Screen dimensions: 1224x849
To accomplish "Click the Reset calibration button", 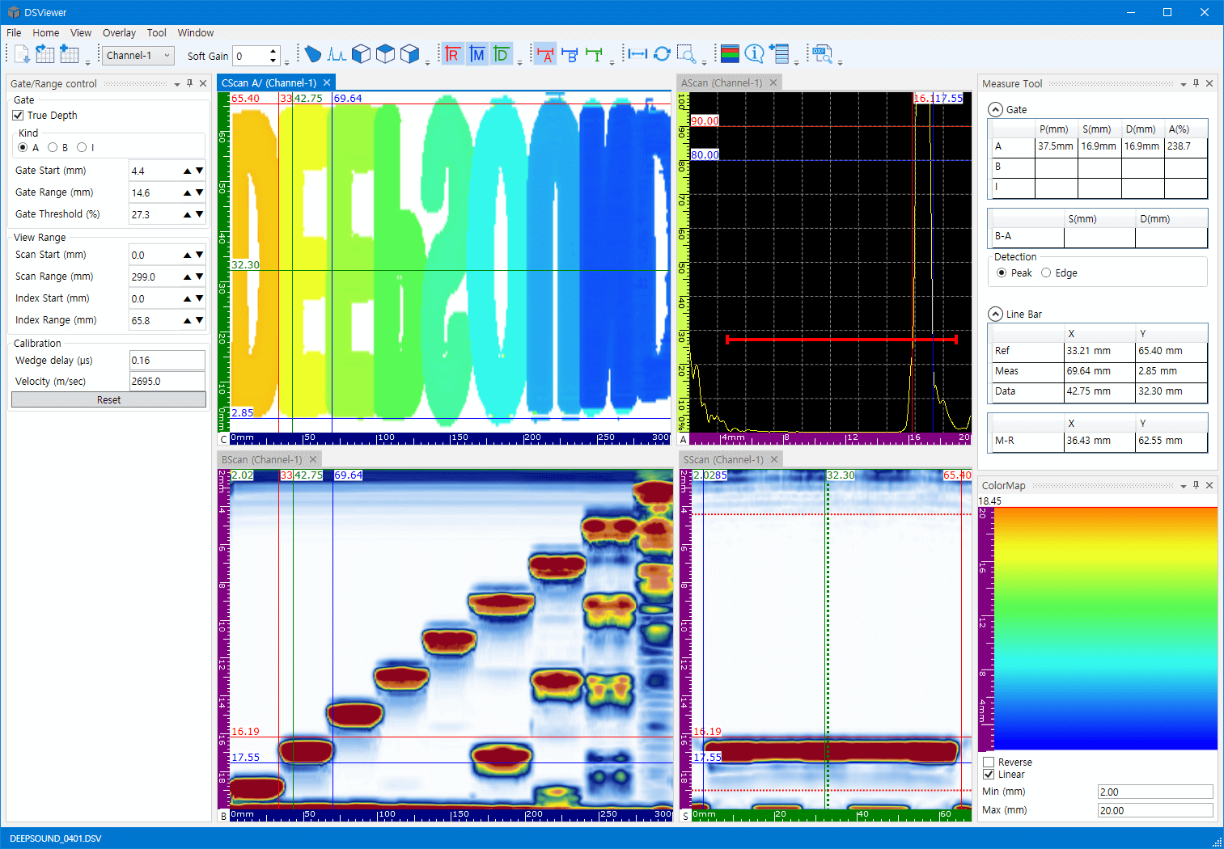I will tap(108, 399).
